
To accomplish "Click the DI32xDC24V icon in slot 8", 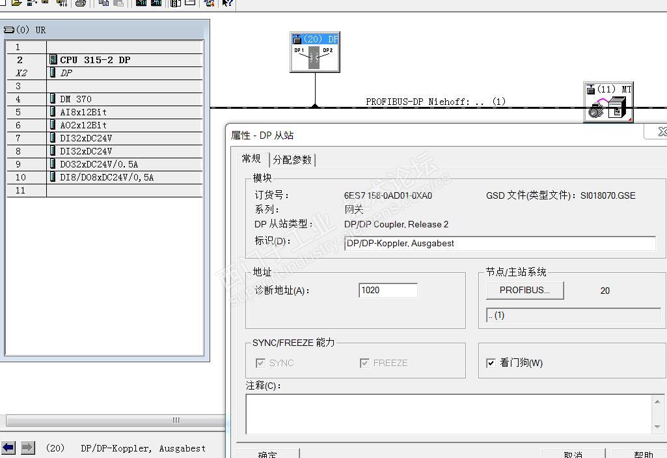I will (53, 150).
